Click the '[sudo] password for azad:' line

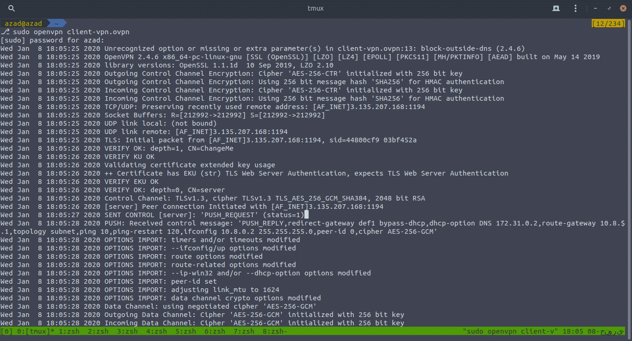coord(53,40)
